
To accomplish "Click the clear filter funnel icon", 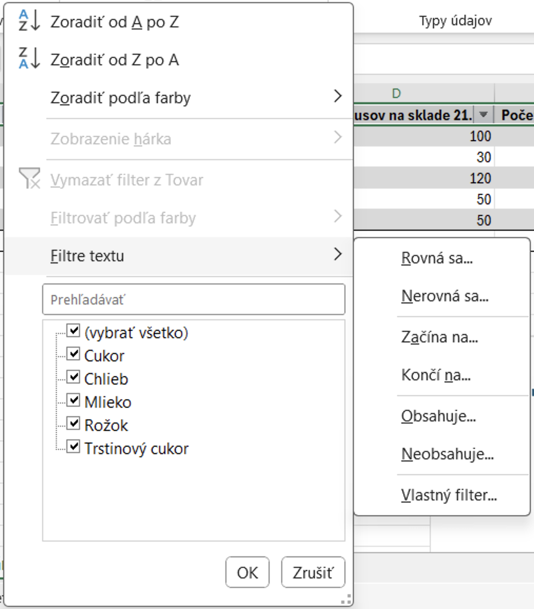I will pos(29,178).
